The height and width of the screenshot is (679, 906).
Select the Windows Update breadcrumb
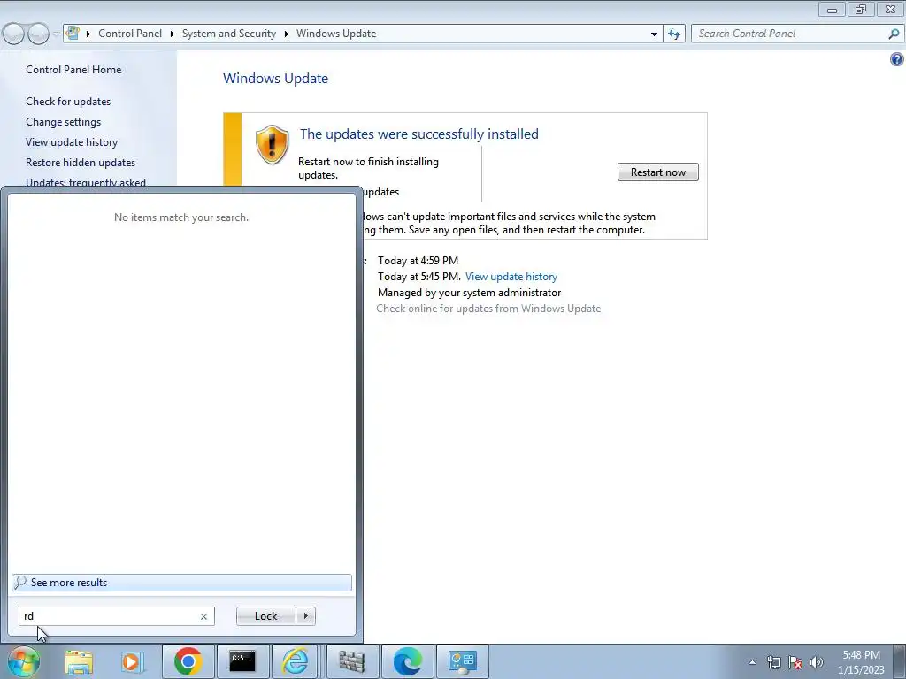click(336, 34)
